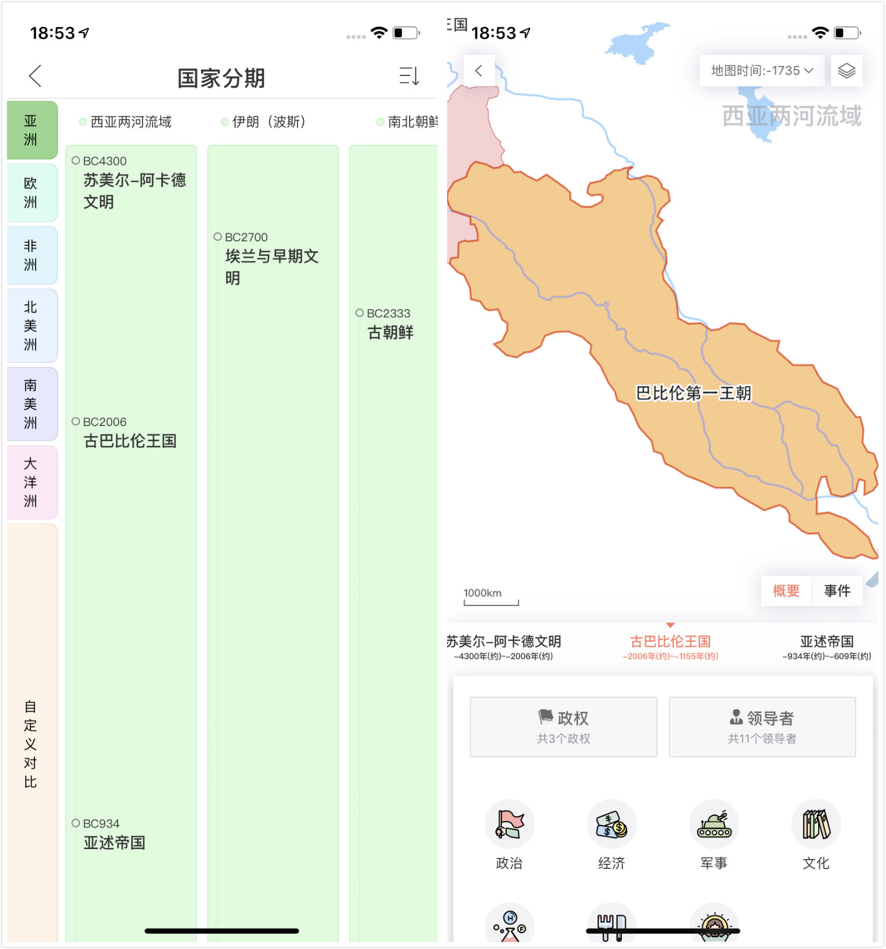Expand the 地图时间:-1735 dropdown
The image size is (886, 949).
(x=762, y=71)
